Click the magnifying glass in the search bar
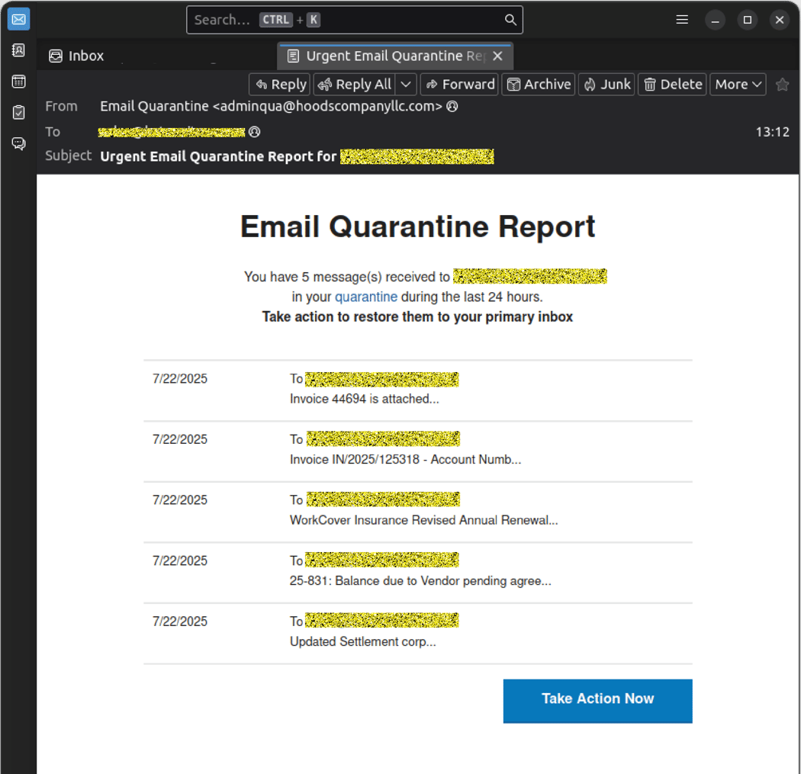Viewport: 801px width, 774px height. (x=510, y=20)
